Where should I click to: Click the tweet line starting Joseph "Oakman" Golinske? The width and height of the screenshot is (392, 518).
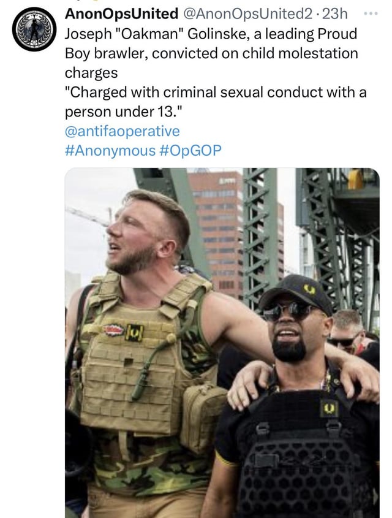click(x=211, y=34)
